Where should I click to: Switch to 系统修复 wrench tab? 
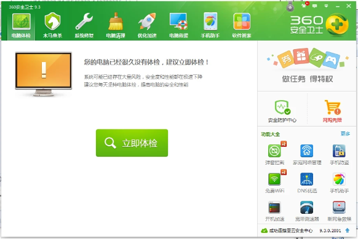point(84,26)
